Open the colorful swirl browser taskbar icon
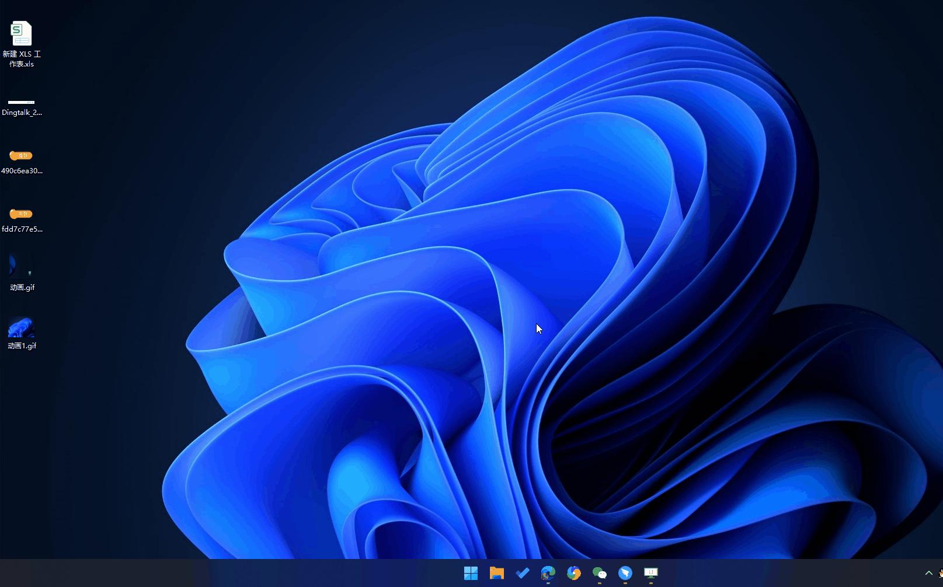The width and height of the screenshot is (943, 587). coord(574,573)
